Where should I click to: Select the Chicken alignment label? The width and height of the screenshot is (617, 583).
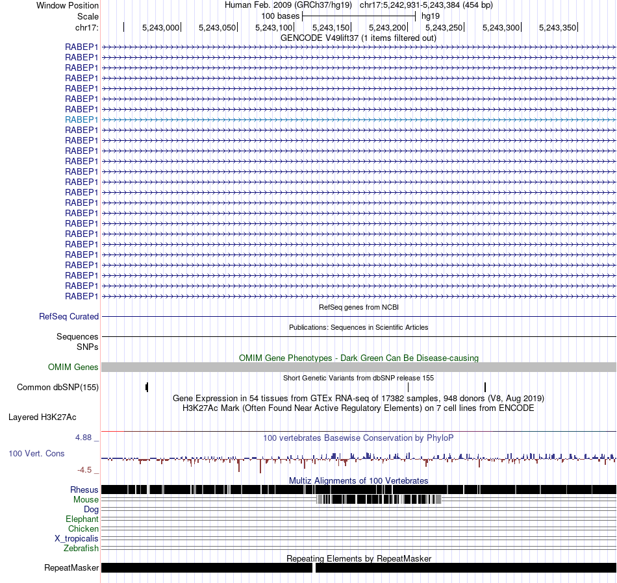(x=83, y=528)
